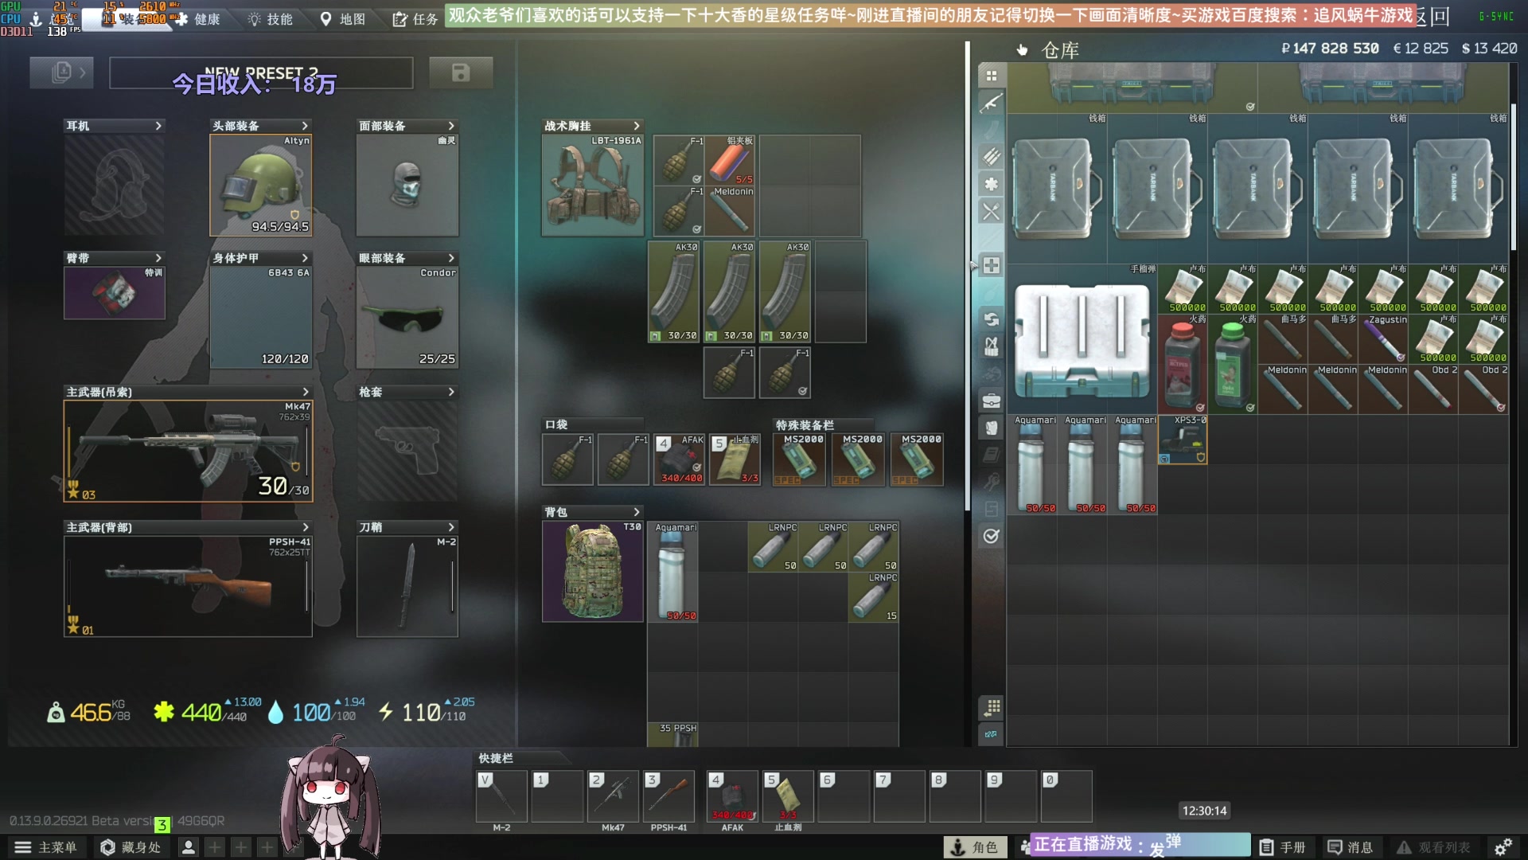Open the 任务 tasks tab
Image resolution: width=1528 pixels, height=860 pixels.
coord(415,19)
